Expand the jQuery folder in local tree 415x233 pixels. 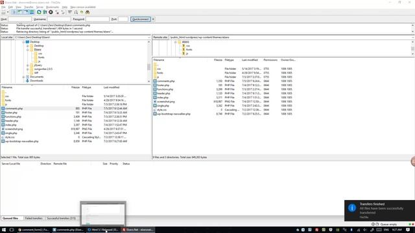click(27, 65)
